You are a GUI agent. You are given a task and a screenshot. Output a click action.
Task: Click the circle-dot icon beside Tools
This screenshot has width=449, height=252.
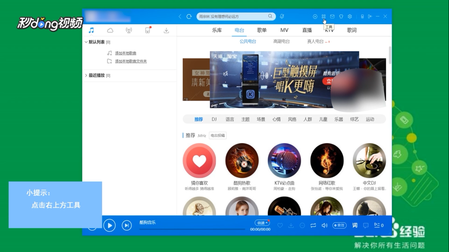315,16
